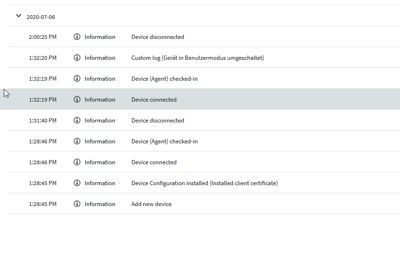Collapse the 2020-07-06 date group
This screenshot has width=400, height=254.
pyautogui.click(x=19, y=16)
